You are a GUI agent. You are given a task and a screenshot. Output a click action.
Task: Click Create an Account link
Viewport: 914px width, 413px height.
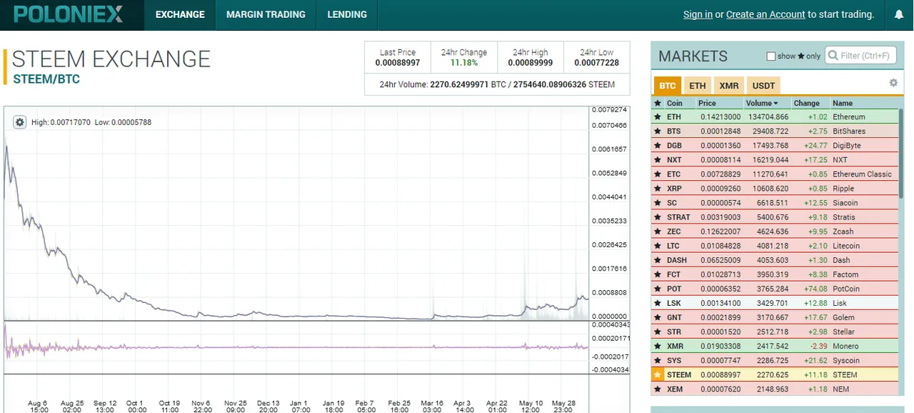[765, 14]
